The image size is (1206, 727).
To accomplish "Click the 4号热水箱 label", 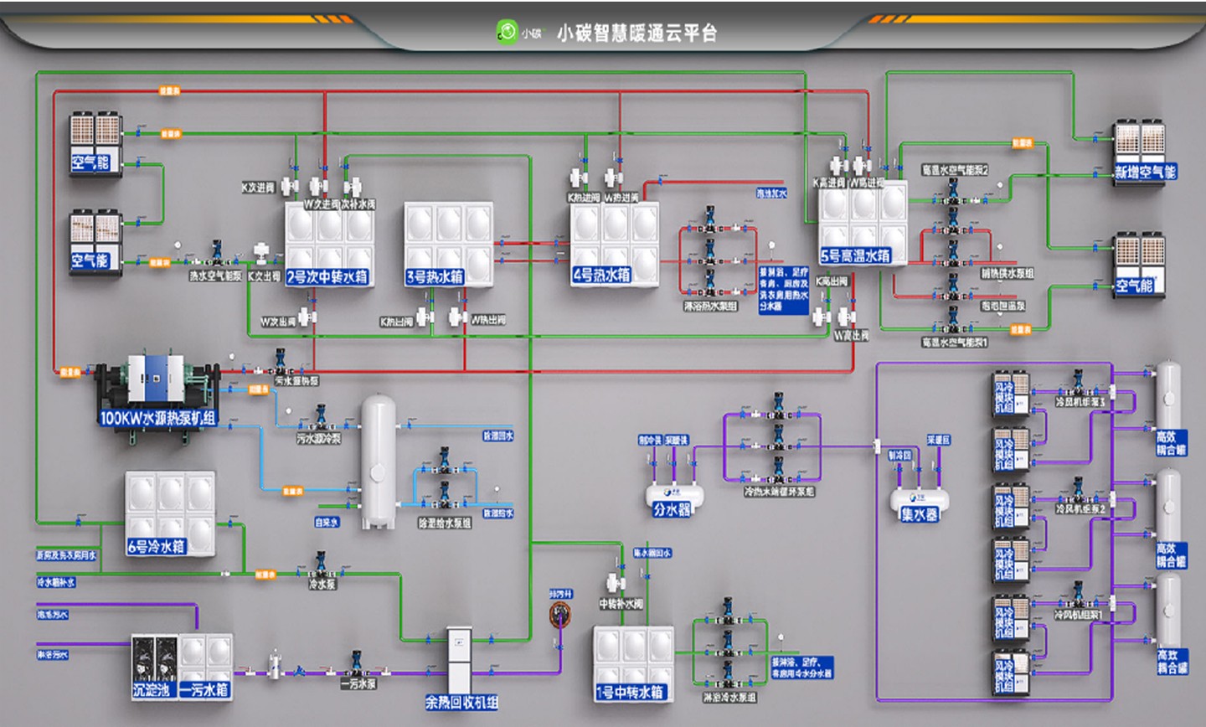I will coord(601,275).
